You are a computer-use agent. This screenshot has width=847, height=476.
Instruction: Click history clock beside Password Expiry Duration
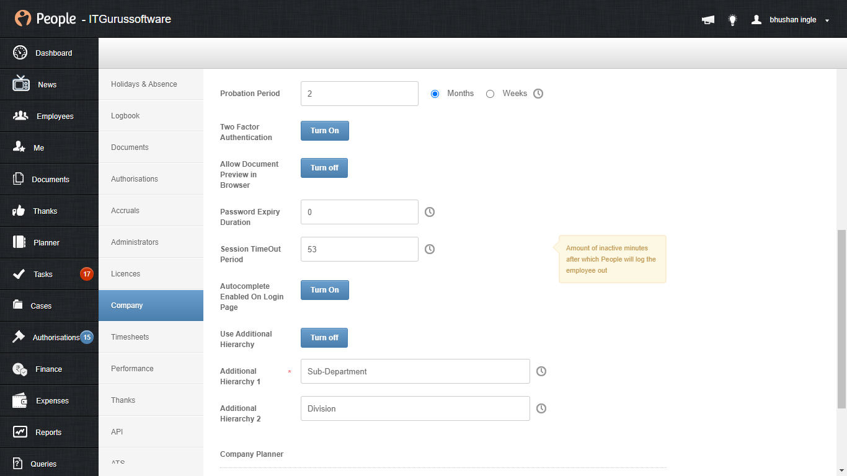pos(430,212)
